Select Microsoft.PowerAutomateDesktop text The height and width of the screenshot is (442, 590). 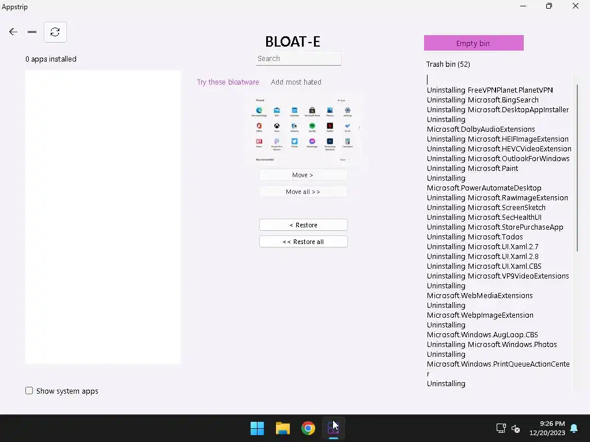(x=484, y=188)
